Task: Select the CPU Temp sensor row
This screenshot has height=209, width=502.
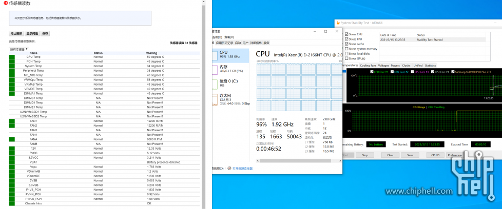Action: 104,57
